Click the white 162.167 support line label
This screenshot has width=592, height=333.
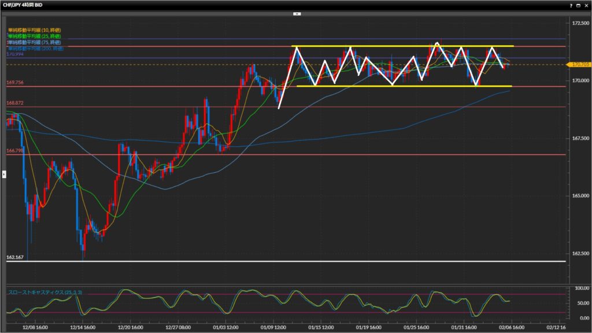pos(15,257)
